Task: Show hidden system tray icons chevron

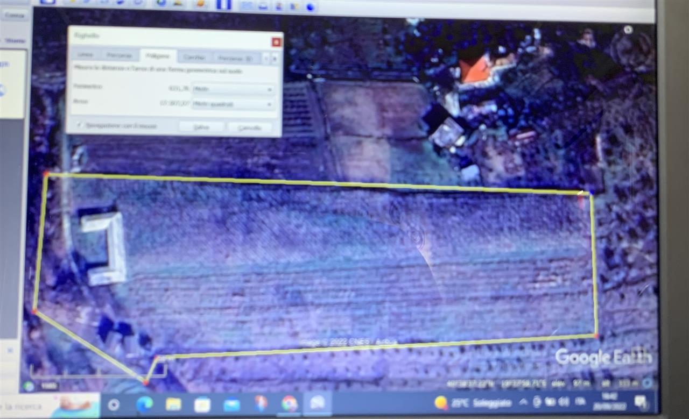Action: click(x=523, y=402)
